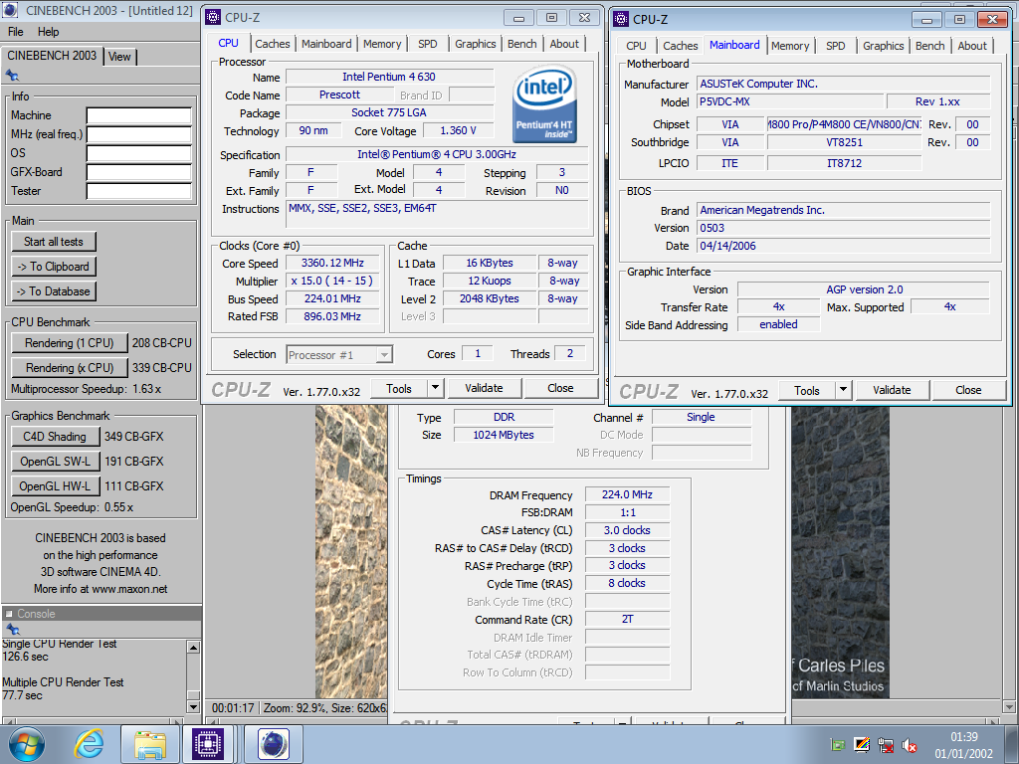Image resolution: width=1019 pixels, height=764 pixels.
Task: Click DRAM Frequency value 224.0 MHz
Action: (627, 494)
